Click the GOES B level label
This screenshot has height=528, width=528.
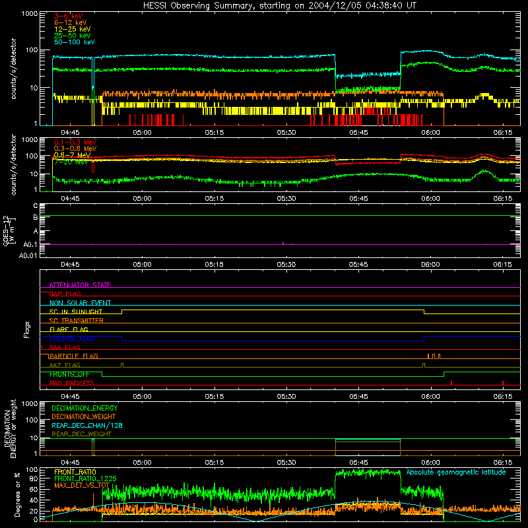[x=36, y=218]
